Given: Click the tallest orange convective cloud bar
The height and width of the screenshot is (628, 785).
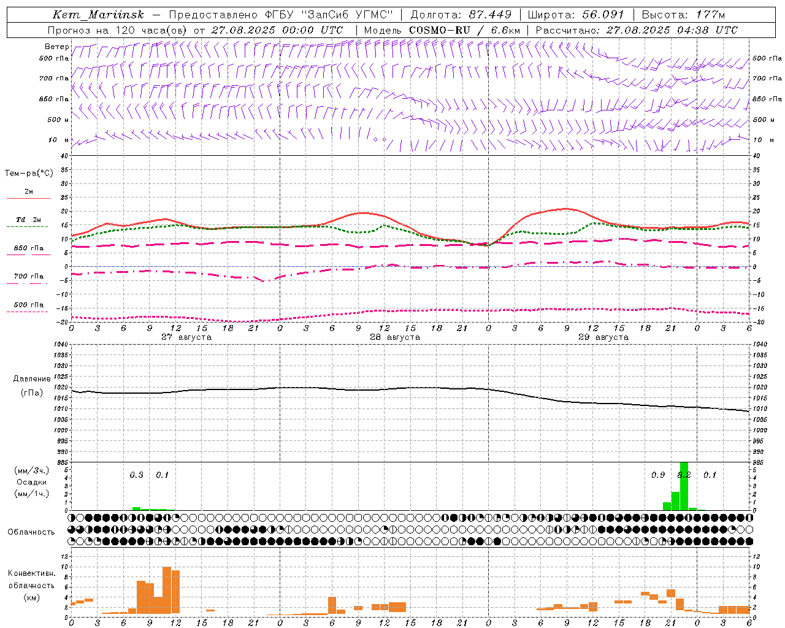Looking at the screenshot, I should 167,590.
